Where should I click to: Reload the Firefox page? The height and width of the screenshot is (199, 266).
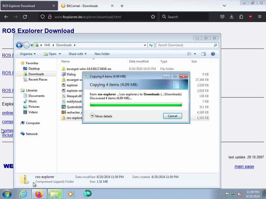coord(25,17)
